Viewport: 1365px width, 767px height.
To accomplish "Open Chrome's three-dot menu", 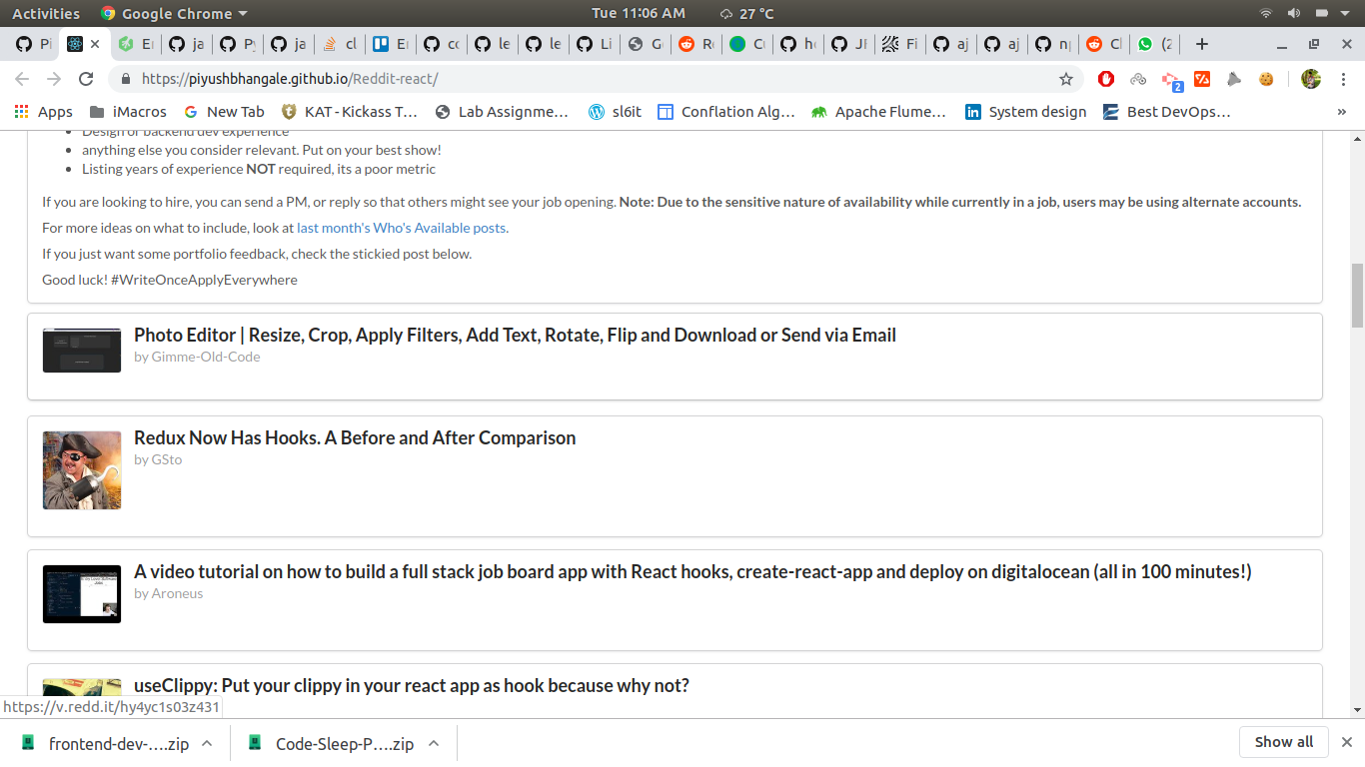I will point(1342,79).
